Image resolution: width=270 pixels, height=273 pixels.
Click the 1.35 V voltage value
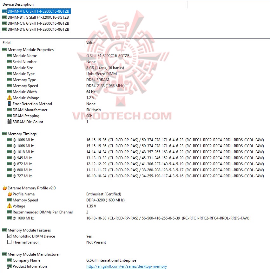91,206
